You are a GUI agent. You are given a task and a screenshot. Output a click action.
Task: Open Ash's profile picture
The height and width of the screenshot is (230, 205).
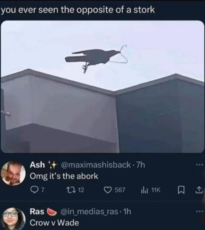13,174
